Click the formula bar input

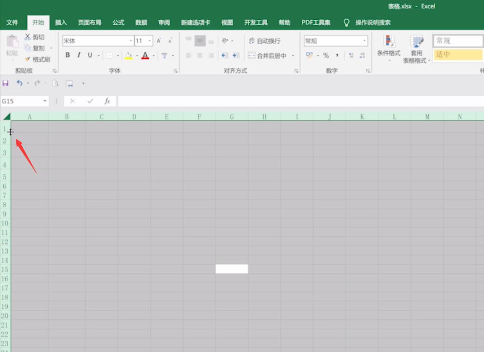pos(301,101)
